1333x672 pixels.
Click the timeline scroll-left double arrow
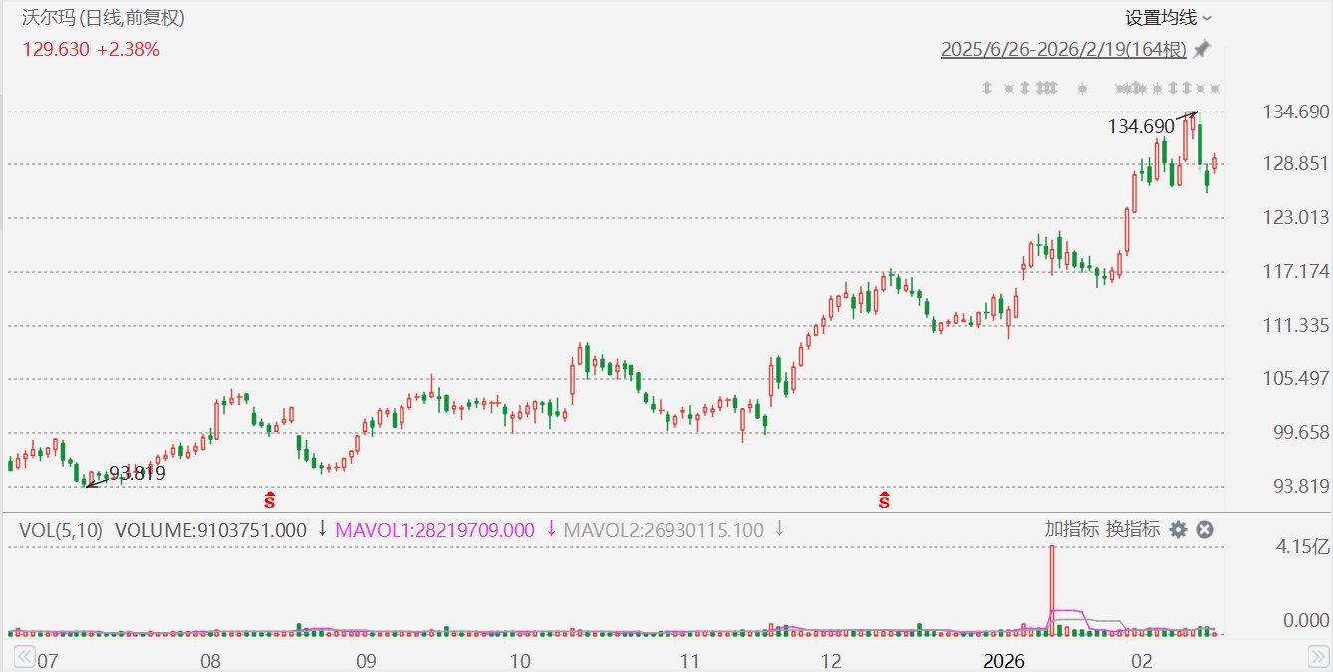click(x=22, y=656)
